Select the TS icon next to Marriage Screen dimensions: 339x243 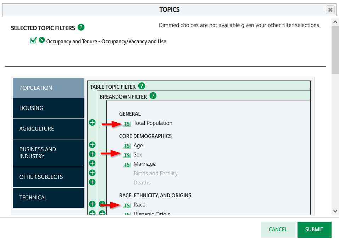coord(127,164)
